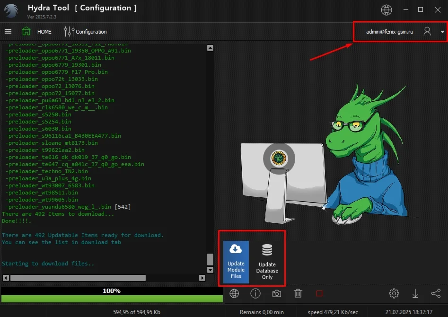Click the 'speed 479,21 Kb/sec' status
Screen dimensions: 448x317
point(333,312)
